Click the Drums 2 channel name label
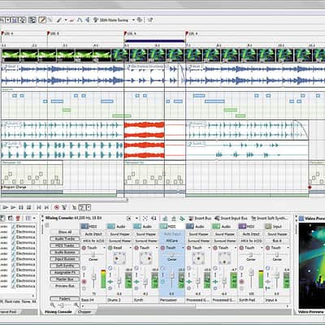Screen dimensions: 325x325 coord(114,300)
